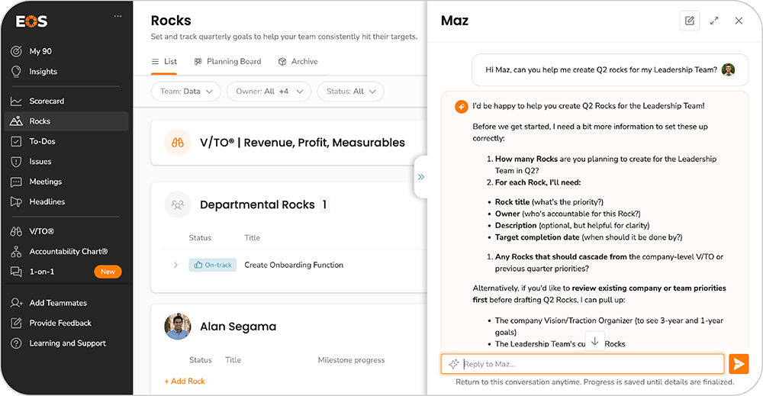Click the Headlines megaphone icon

coord(16,202)
